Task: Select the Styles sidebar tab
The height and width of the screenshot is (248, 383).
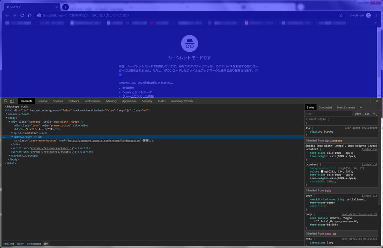Action: coord(311,107)
